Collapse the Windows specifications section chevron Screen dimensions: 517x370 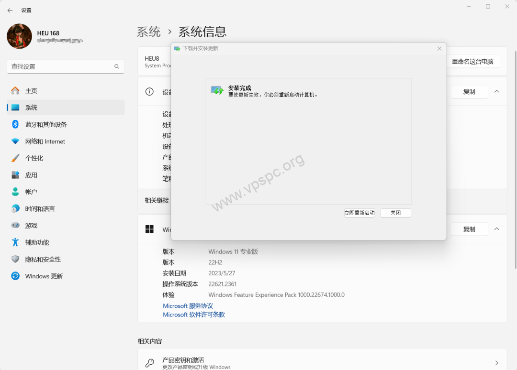coord(496,229)
